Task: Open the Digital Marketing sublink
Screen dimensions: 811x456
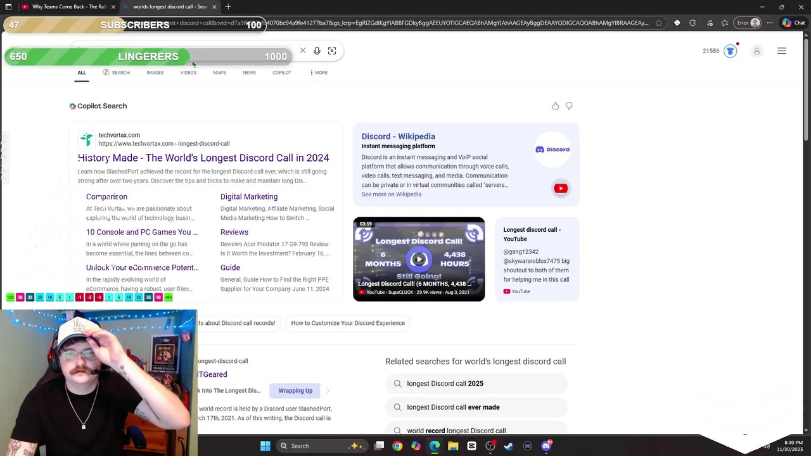Action: [249, 197]
